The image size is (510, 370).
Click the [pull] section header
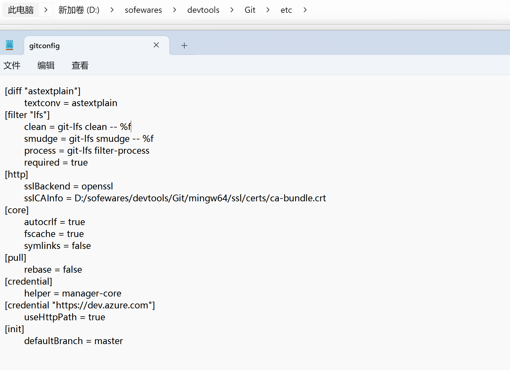point(16,257)
